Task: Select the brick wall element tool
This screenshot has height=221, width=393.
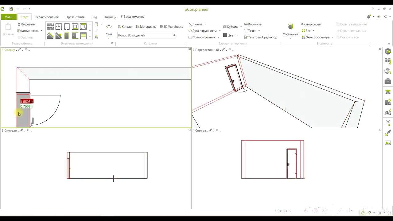Action: [50, 27]
